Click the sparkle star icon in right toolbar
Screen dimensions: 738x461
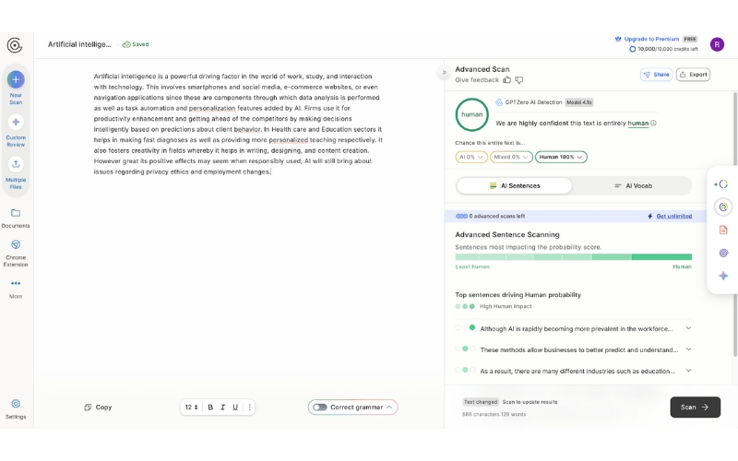723,276
